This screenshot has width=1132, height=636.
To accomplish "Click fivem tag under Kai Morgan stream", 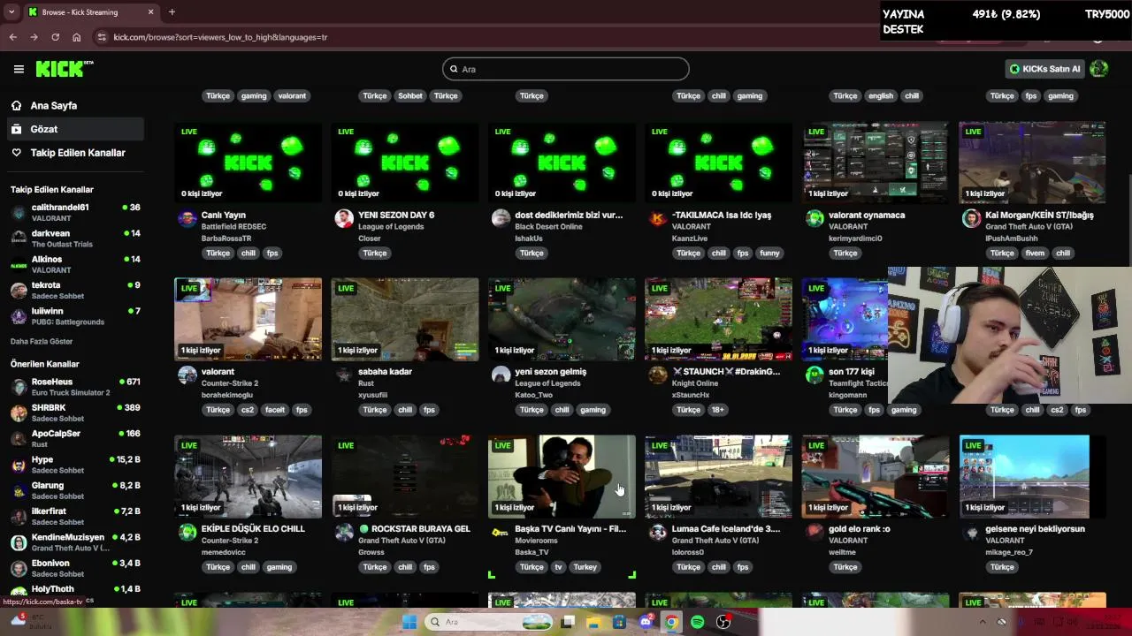I will [x=1035, y=253].
